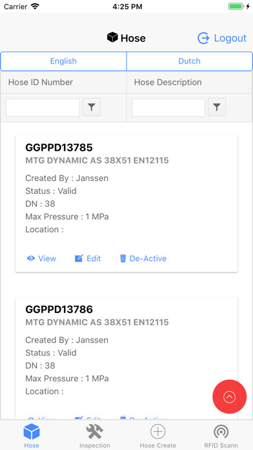Screen dimensions: 253x450
Task: Click Created By Janssen on GGPPD13786 card
Action: 67,340
